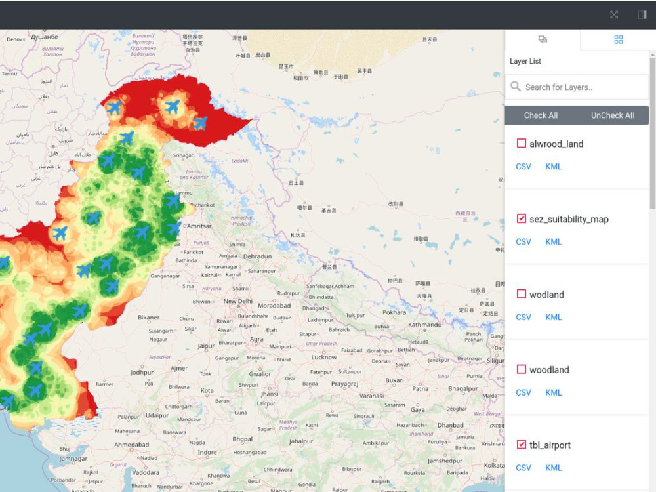Switch to the layers stack tab
The height and width of the screenshot is (492, 656).
[543, 40]
